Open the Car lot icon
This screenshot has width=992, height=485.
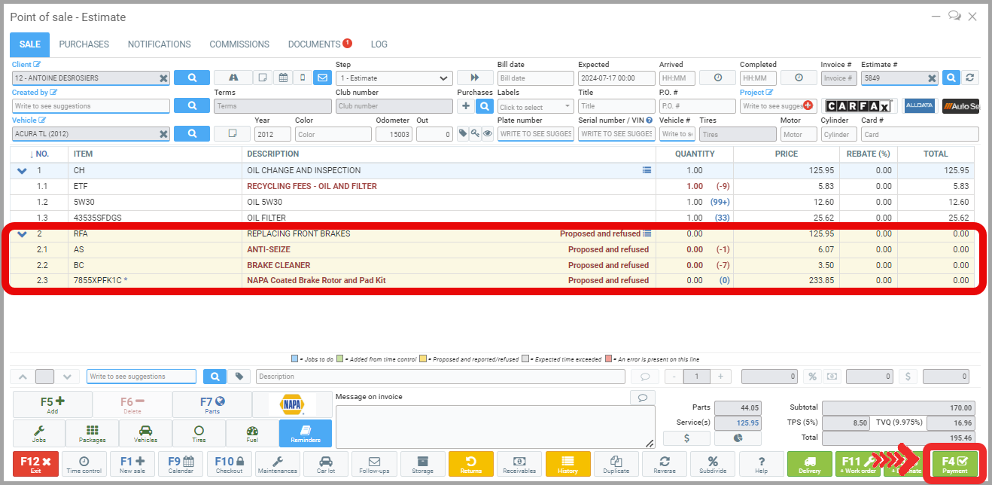coord(326,464)
